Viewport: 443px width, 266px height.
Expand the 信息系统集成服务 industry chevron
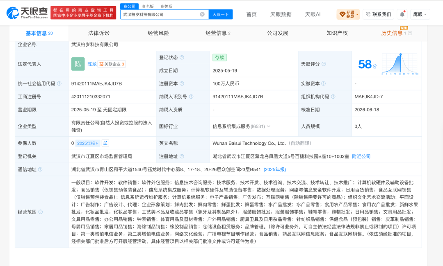click(268, 126)
